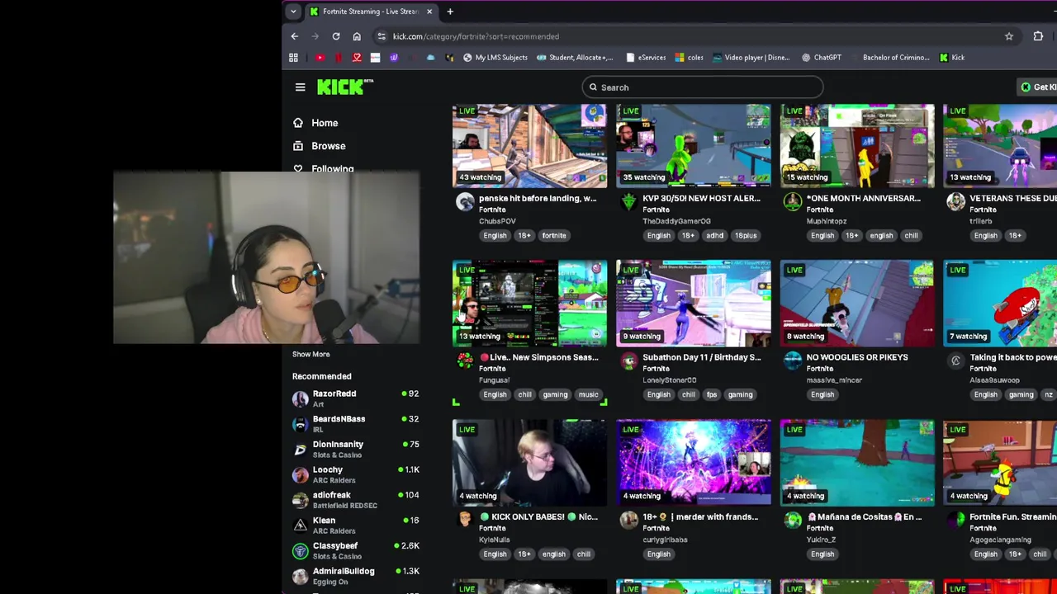
Task: Close the Fortnite Streaming tab
Action: point(429,12)
